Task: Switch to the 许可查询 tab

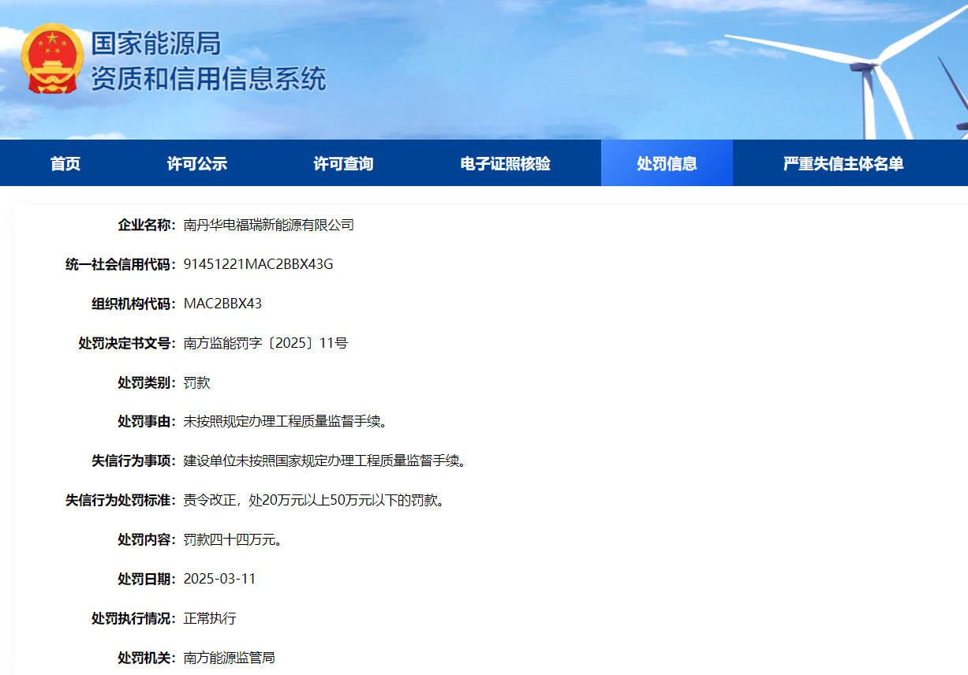Action: pos(343,164)
